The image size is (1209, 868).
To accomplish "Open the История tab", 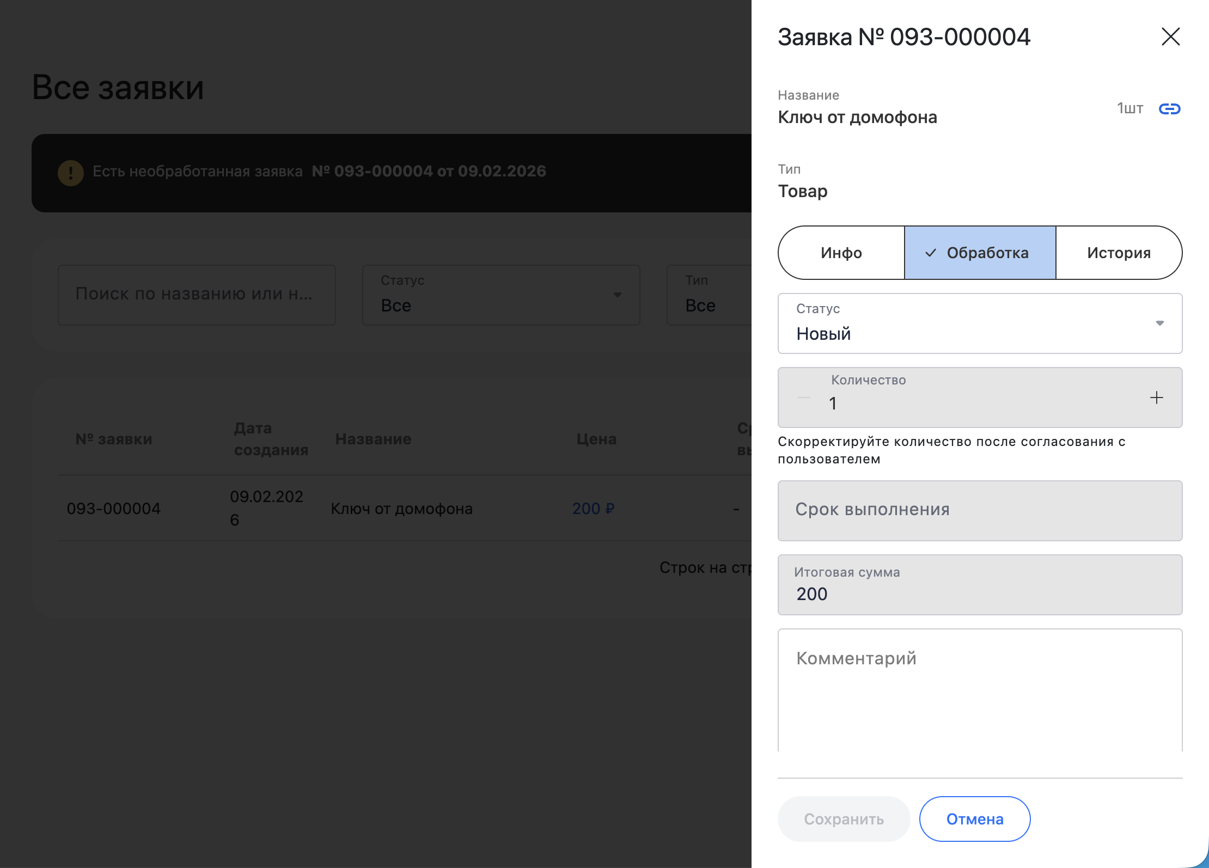I will 1119,253.
